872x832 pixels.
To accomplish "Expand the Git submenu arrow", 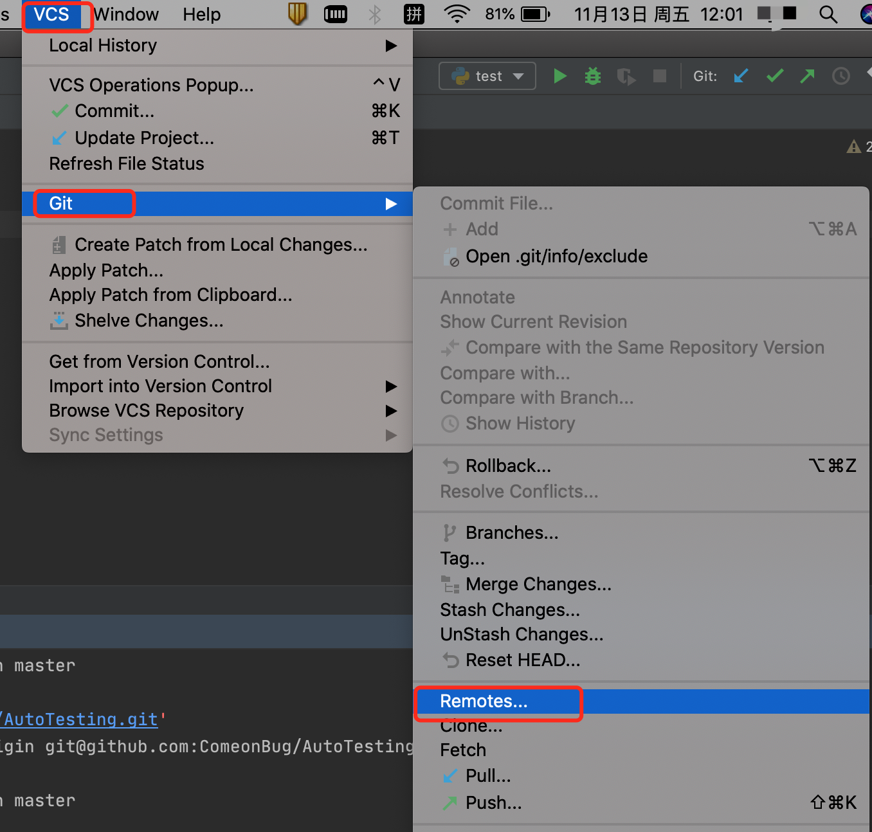I will [391, 204].
